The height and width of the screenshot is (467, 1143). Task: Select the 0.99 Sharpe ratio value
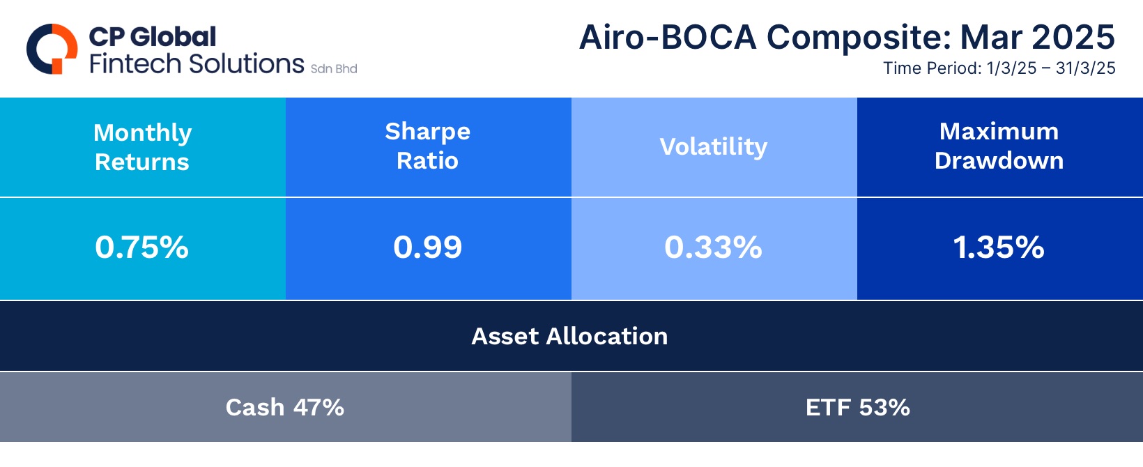coord(428,247)
